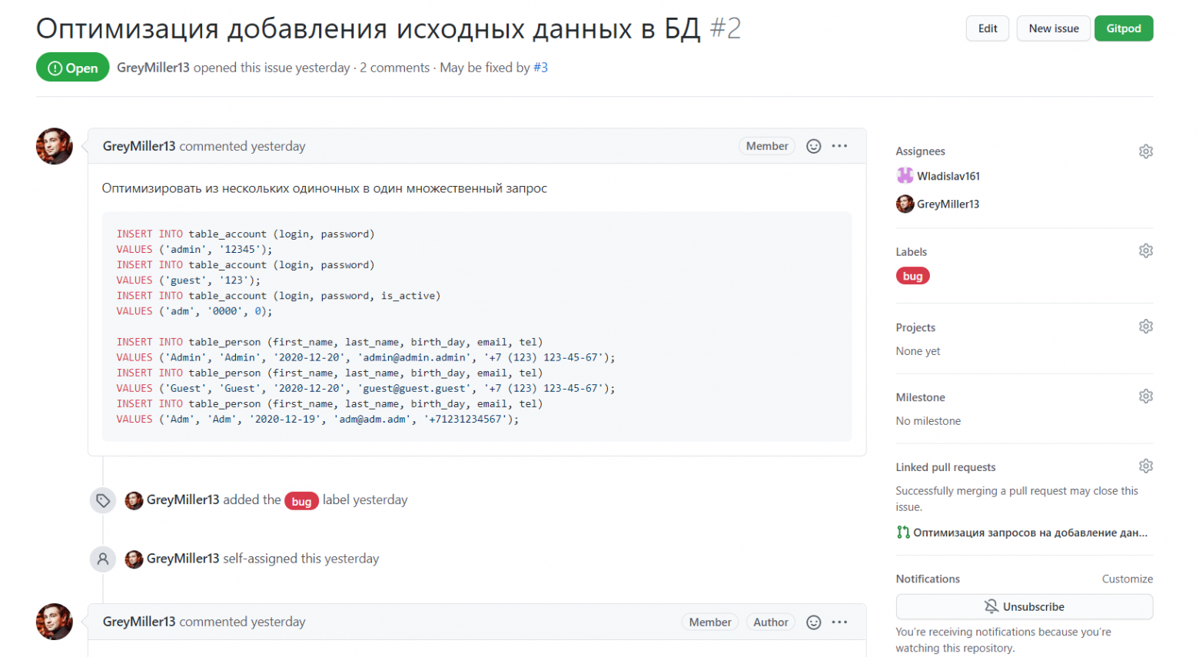Click first comment's 'commented yesterday' timestamp

click(x=242, y=146)
